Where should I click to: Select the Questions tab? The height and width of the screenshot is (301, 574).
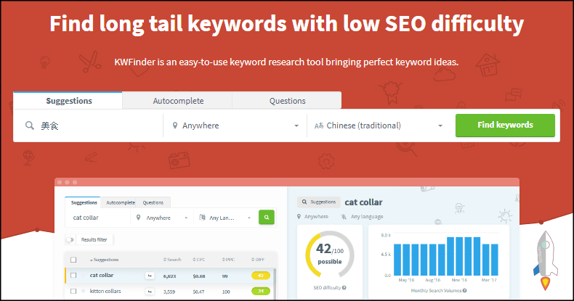[287, 101]
